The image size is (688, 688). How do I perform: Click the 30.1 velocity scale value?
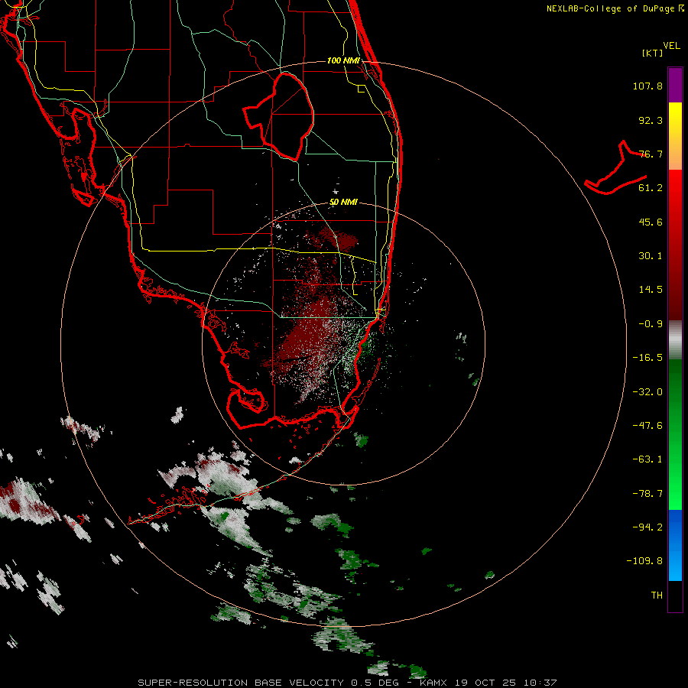pos(651,256)
